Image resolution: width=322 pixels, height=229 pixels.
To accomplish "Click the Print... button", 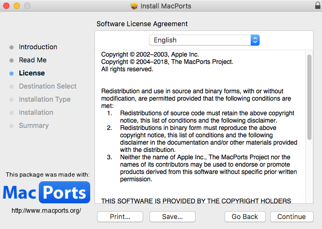I will pos(120,217).
